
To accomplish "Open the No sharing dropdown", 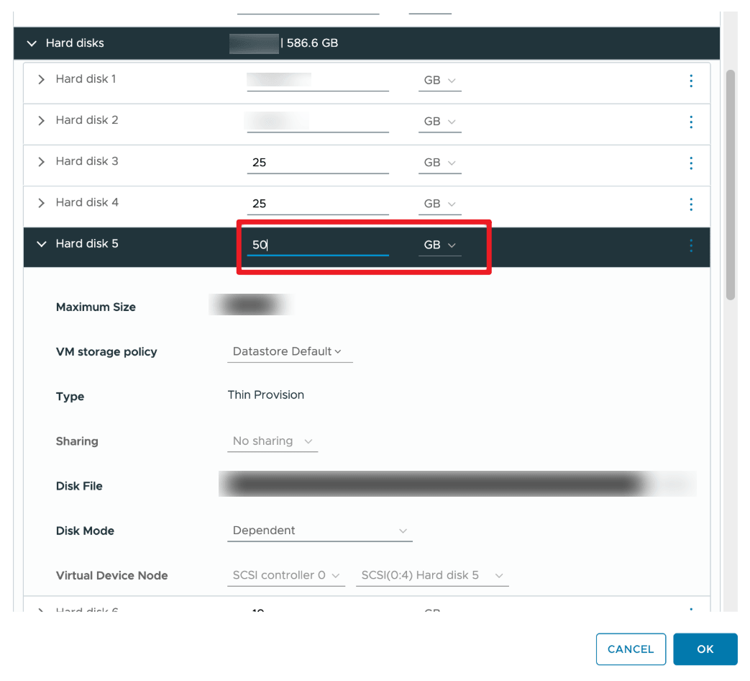I will coord(272,441).
